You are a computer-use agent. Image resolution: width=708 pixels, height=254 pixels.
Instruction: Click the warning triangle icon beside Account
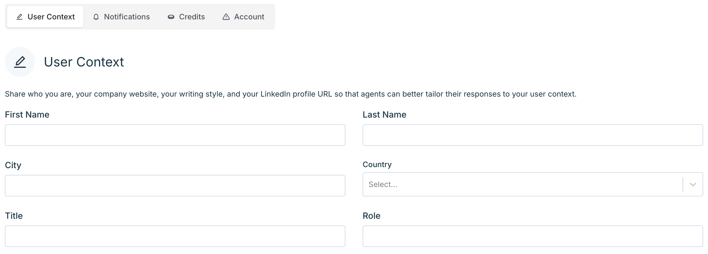[226, 17]
